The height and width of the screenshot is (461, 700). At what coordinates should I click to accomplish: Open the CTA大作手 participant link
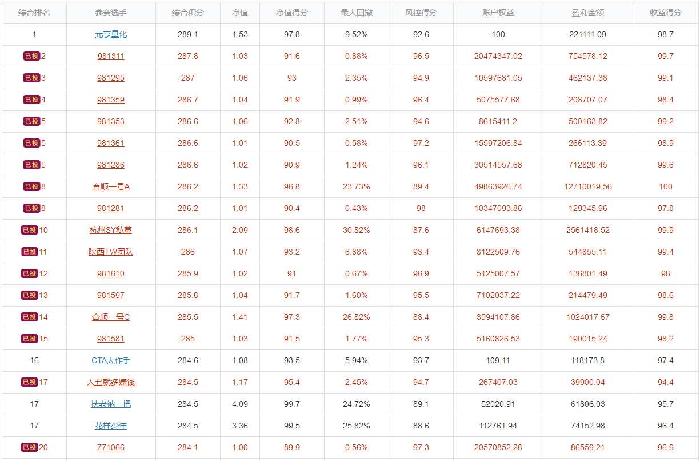[111, 360]
